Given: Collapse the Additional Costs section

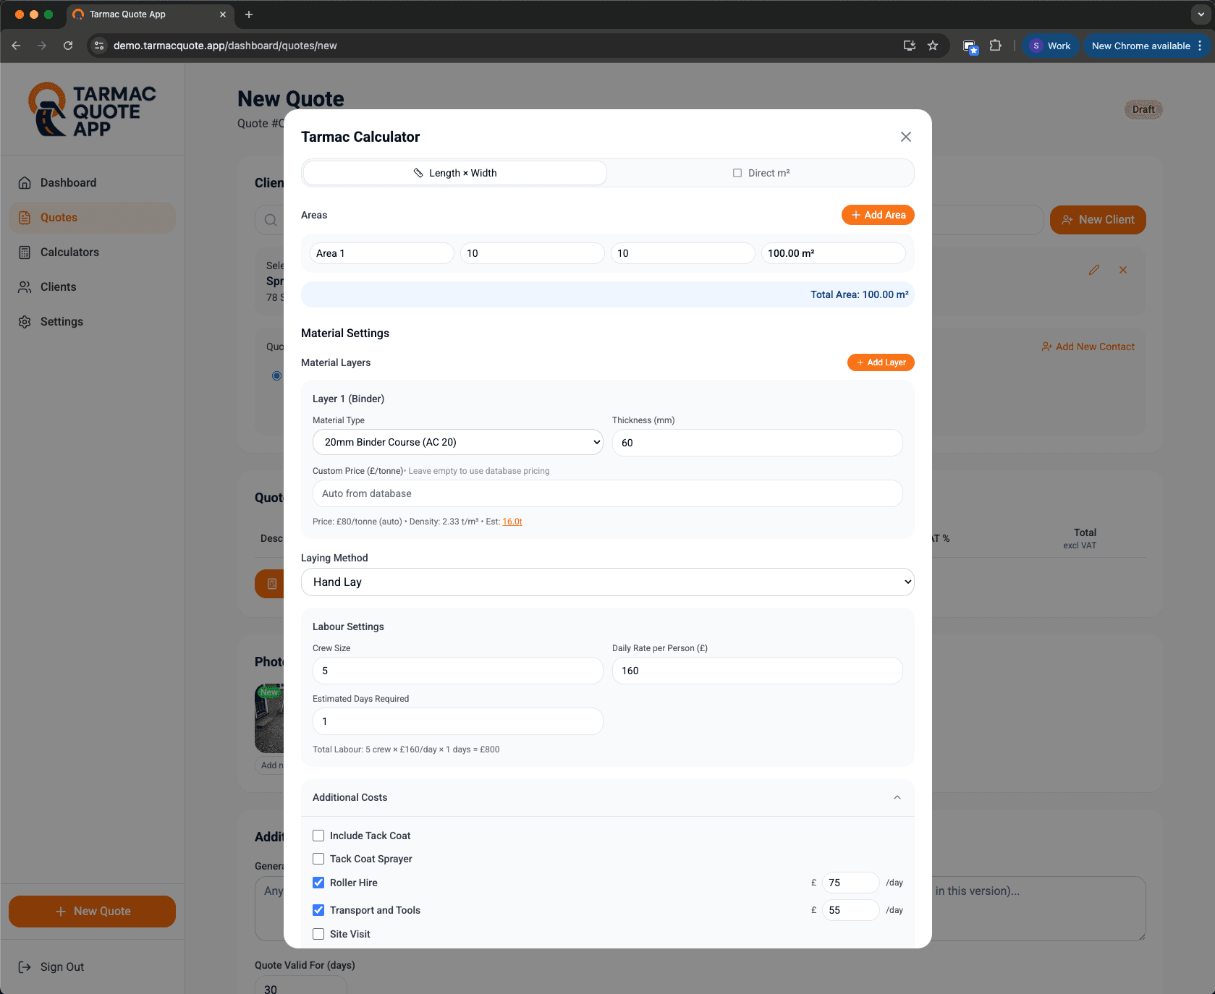Looking at the screenshot, I should click(897, 797).
